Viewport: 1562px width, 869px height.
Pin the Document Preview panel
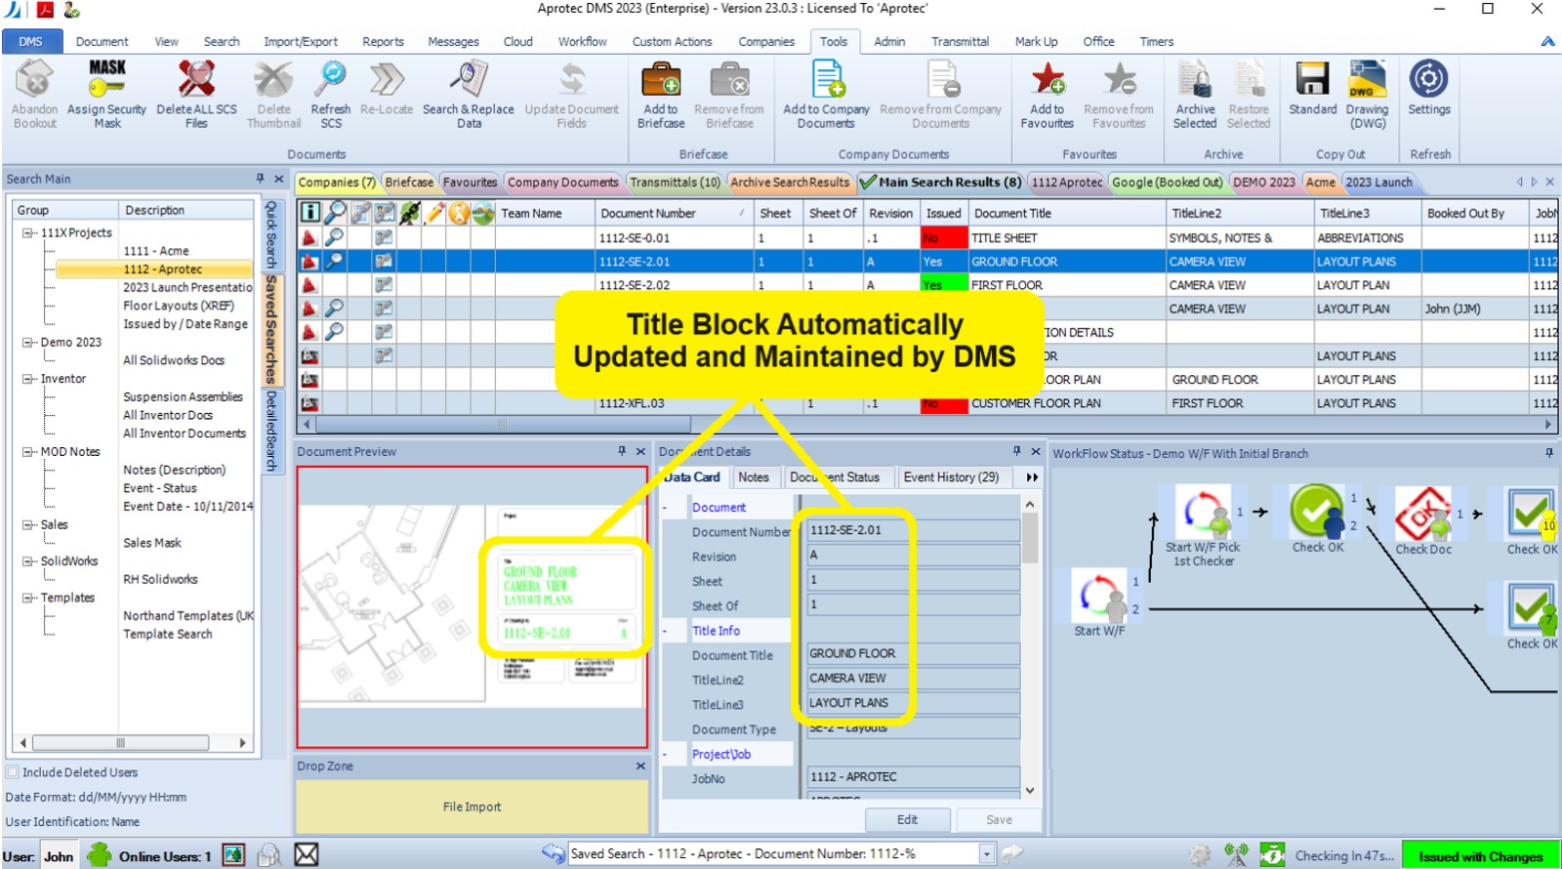(x=622, y=451)
